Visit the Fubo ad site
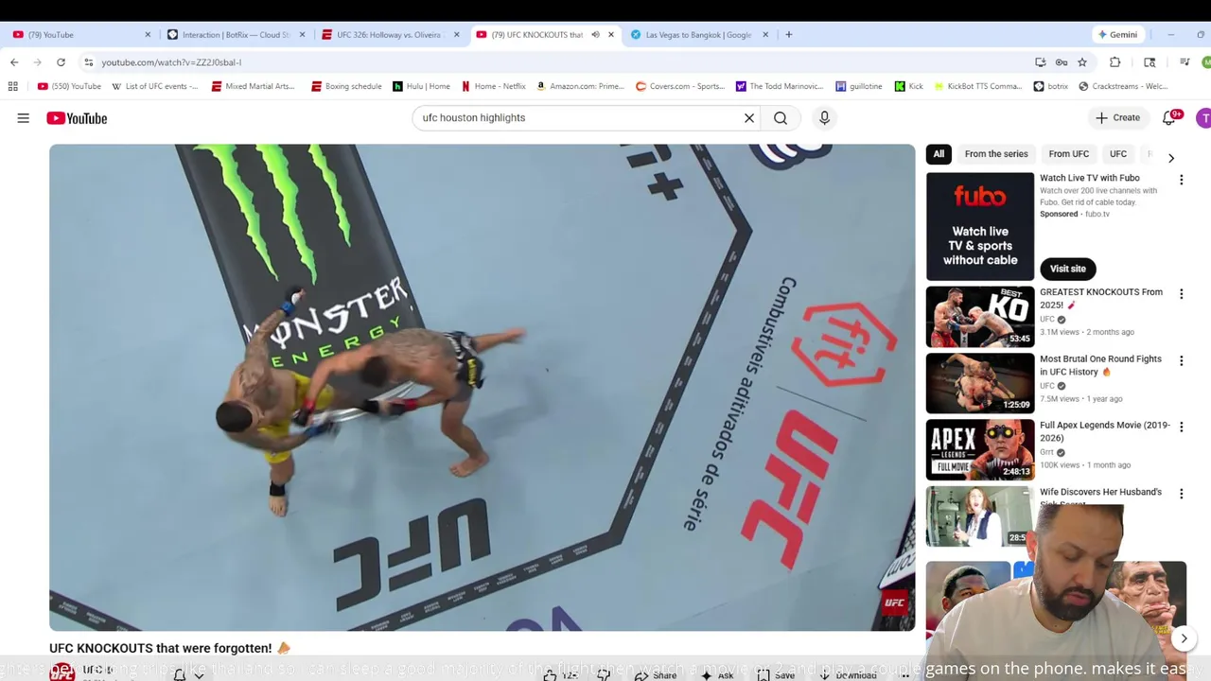The height and width of the screenshot is (681, 1211). [1067, 269]
